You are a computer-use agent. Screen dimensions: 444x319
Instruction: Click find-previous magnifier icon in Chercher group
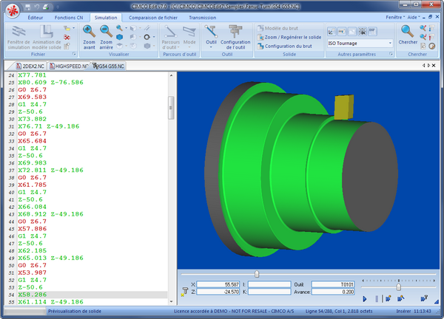[423, 28]
